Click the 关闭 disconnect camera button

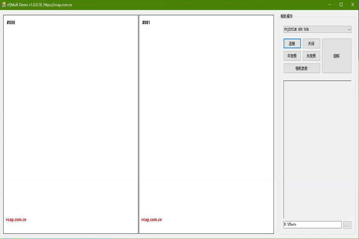coord(311,43)
